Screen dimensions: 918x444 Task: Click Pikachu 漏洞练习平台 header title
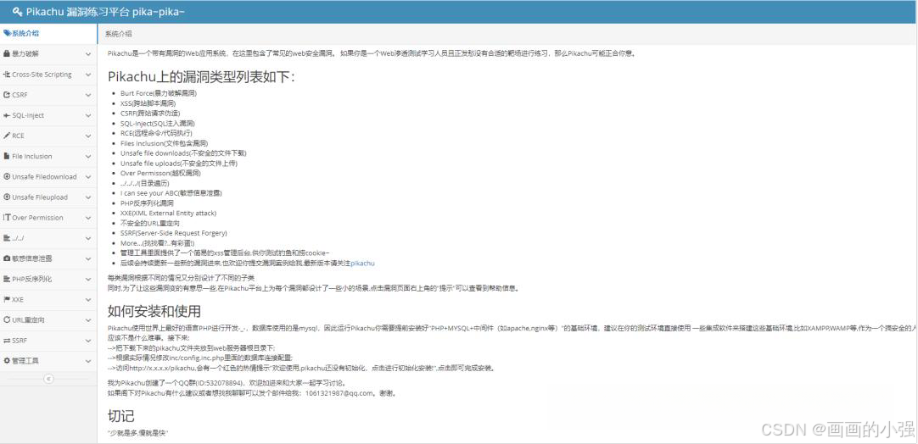coord(105,12)
